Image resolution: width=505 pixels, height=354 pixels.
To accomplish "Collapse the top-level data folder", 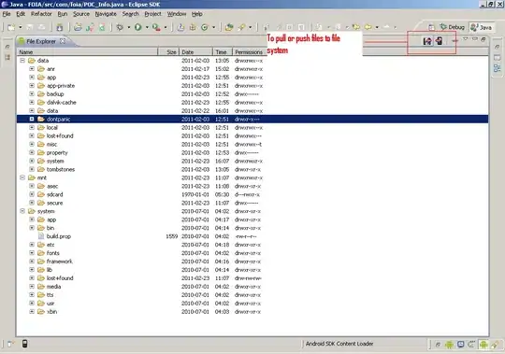I will (x=22, y=61).
